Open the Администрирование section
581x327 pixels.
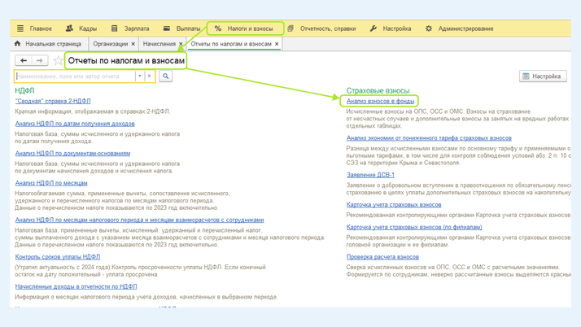coord(465,28)
